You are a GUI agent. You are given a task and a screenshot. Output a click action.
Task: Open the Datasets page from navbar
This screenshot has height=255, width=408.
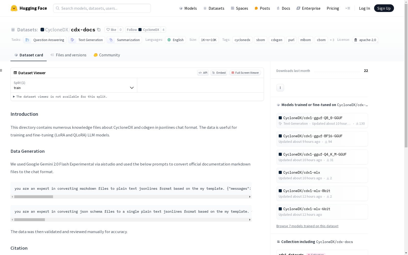point(214,8)
